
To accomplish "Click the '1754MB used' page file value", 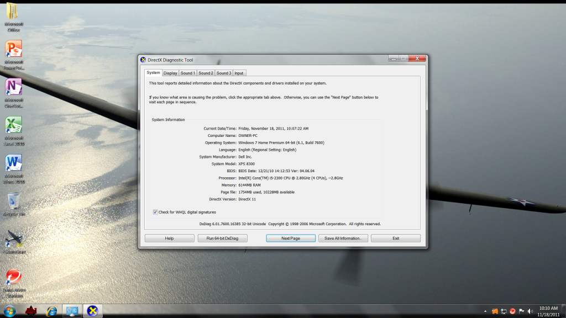I will coord(266,192).
